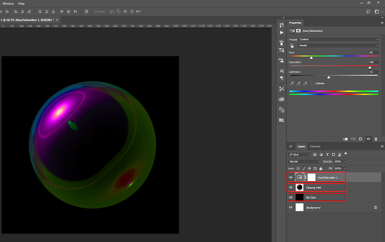Open the Layers panel menu

pos(382,146)
